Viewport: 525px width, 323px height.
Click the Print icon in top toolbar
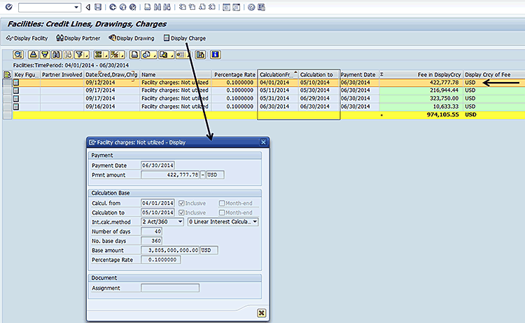pos(147,7)
